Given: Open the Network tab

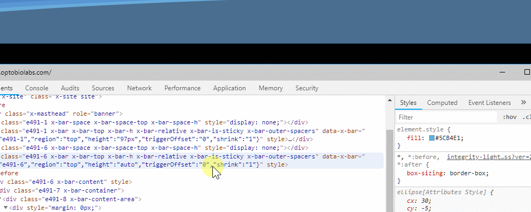Looking at the screenshot, I should [x=139, y=88].
